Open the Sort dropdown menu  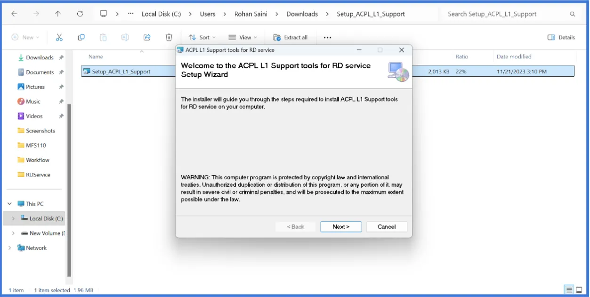pos(202,37)
